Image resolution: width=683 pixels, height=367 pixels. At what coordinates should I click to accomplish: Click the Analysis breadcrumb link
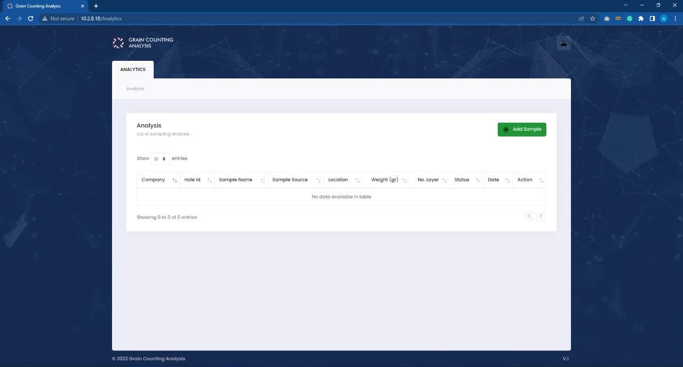click(135, 89)
